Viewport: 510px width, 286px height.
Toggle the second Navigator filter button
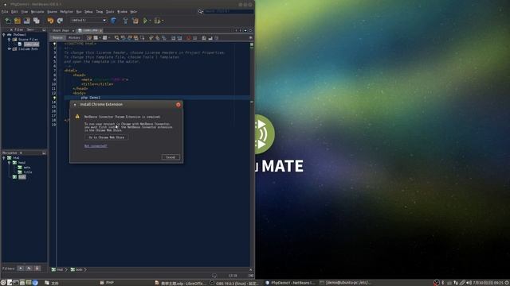coord(29,269)
